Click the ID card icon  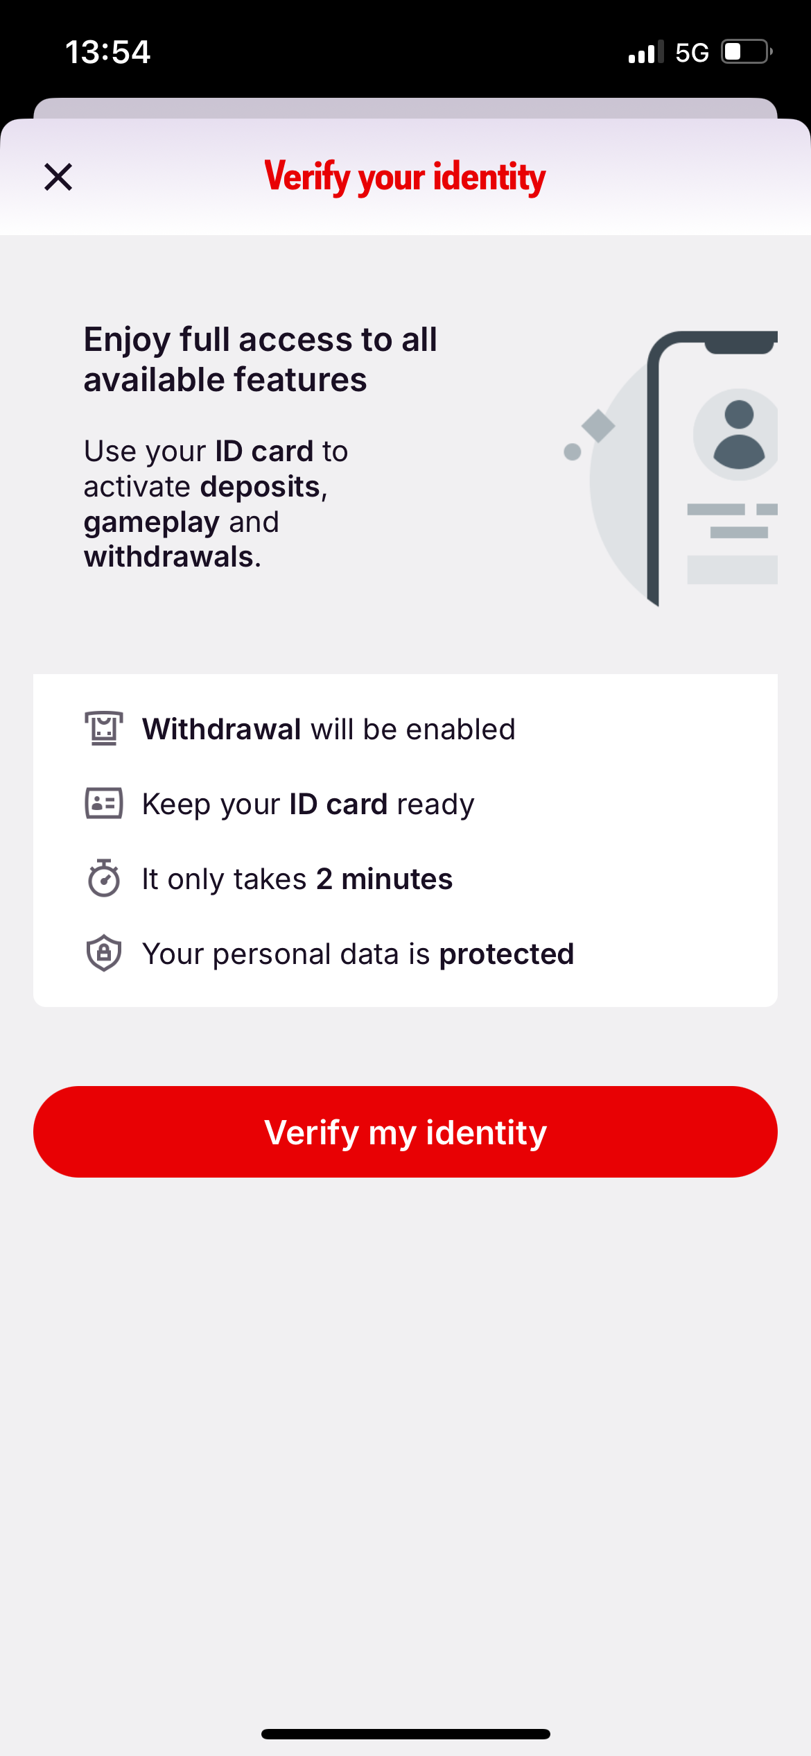click(x=104, y=803)
